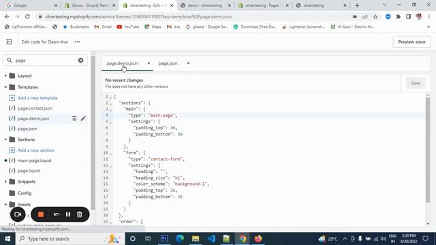Image resolution: width=436 pixels, height=245 pixels.
Task: Go back in browser history
Action: pos(7,16)
